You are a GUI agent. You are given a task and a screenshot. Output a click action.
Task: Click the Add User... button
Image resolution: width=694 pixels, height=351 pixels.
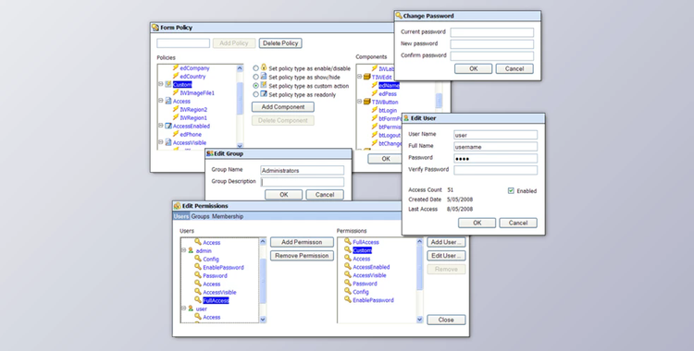coord(446,242)
